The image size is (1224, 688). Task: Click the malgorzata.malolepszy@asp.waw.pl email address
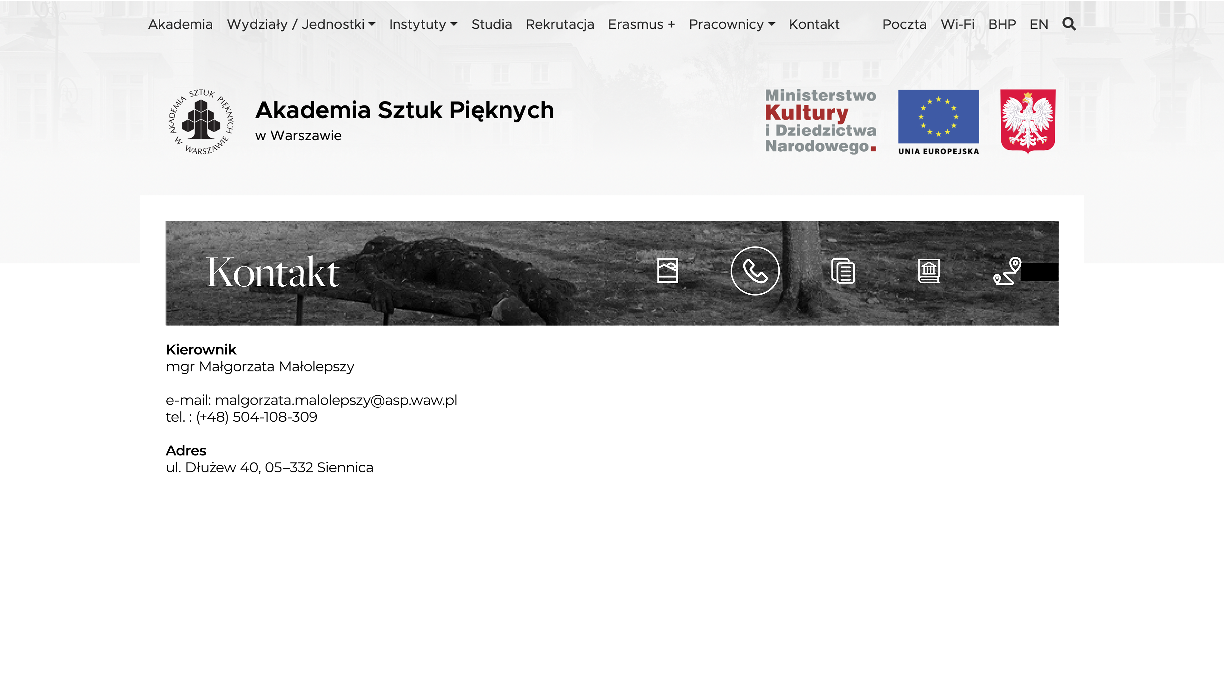coord(335,400)
